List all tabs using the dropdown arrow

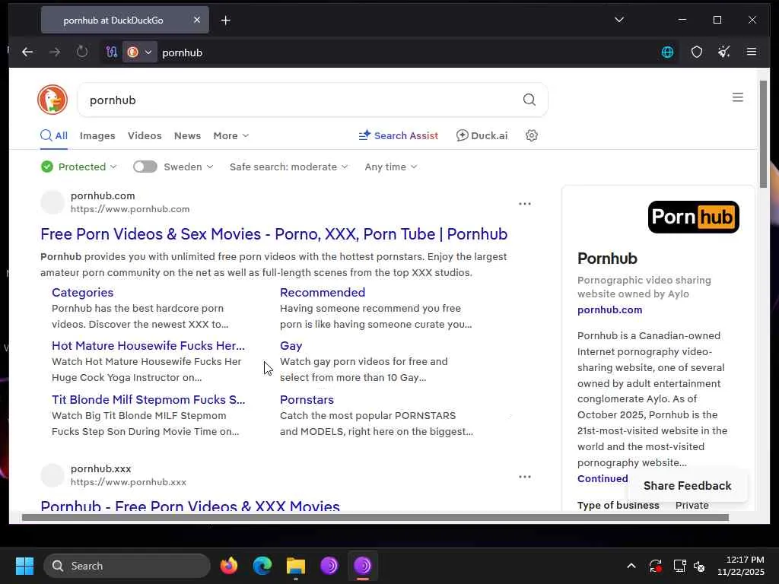pyautogui.click(x=619, y=20)
